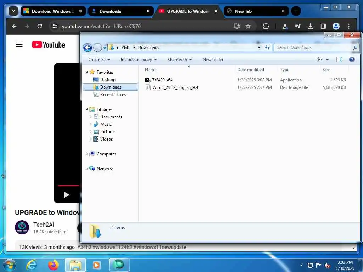363x272 pixels.
Task: Click Explorer's Back navigation arrow
Action: click(x=88, y=48)
